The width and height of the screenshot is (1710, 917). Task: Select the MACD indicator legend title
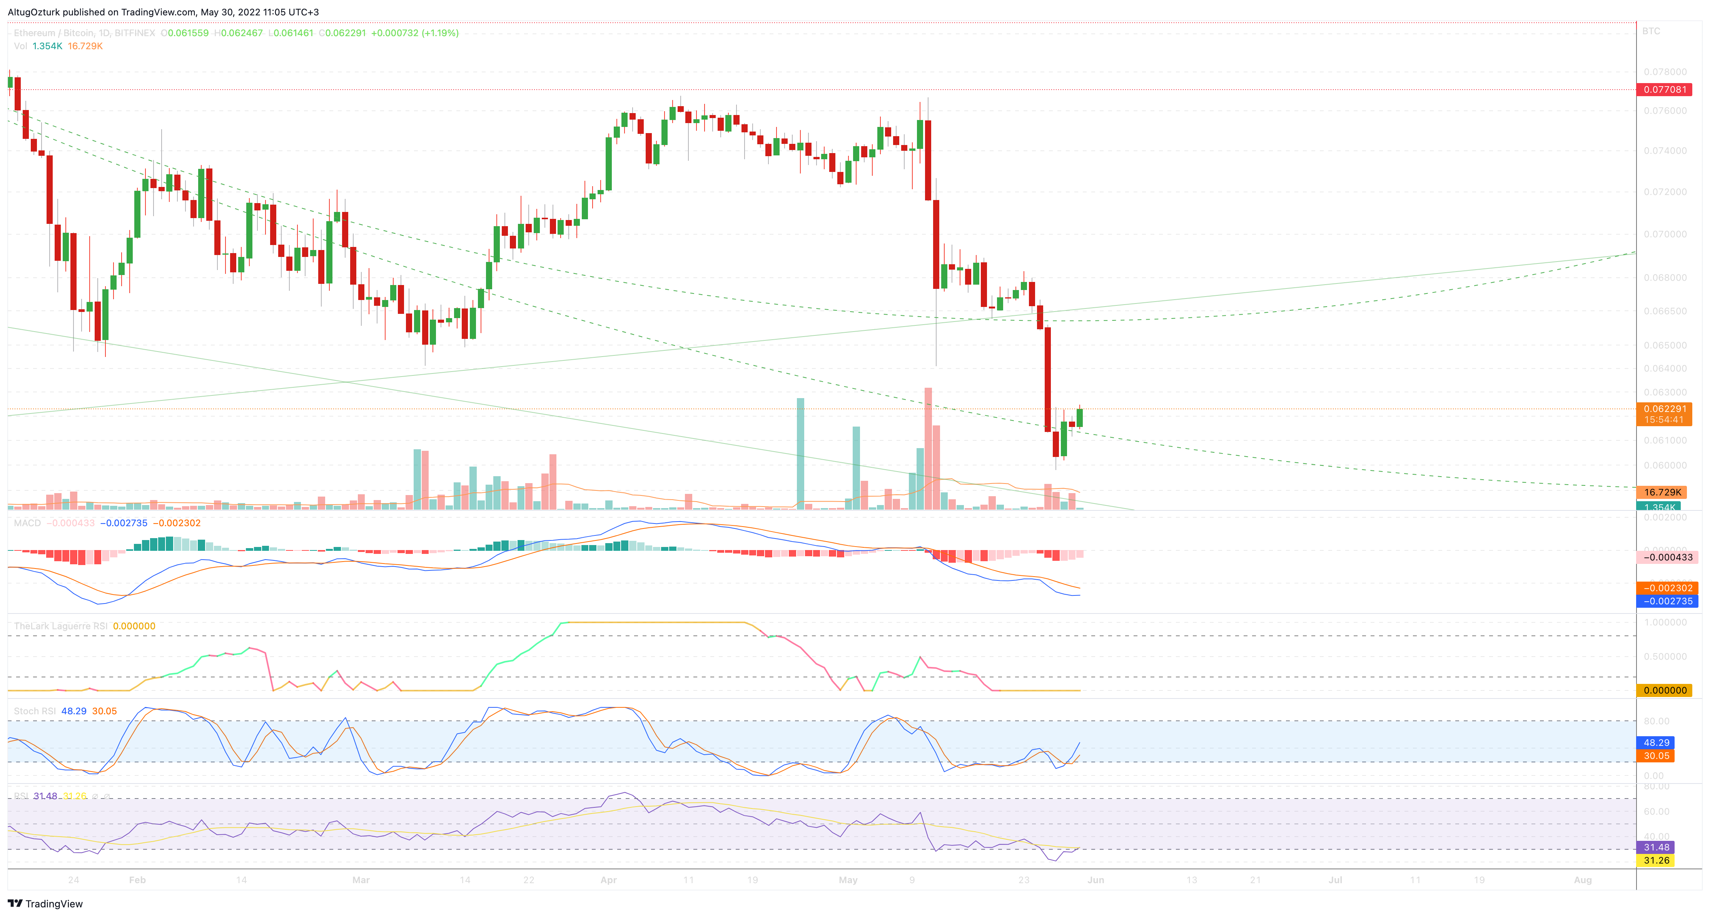click(x=27, y=523)
